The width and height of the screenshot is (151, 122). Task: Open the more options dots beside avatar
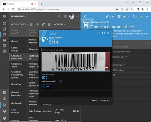[x=77, y=17]
